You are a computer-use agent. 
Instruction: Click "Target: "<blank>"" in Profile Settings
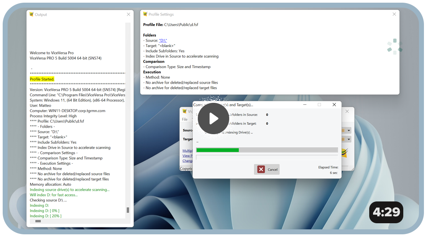(x=160, y=46)
